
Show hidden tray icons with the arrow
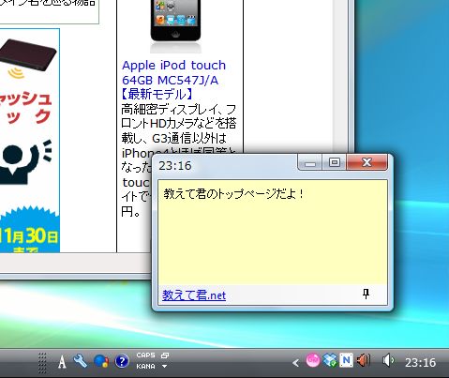click(296, 363)
